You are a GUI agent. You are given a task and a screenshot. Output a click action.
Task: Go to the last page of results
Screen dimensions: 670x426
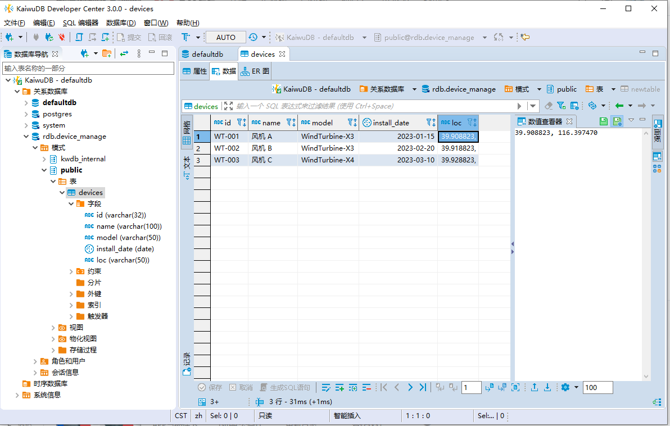[x=423, y=388]
